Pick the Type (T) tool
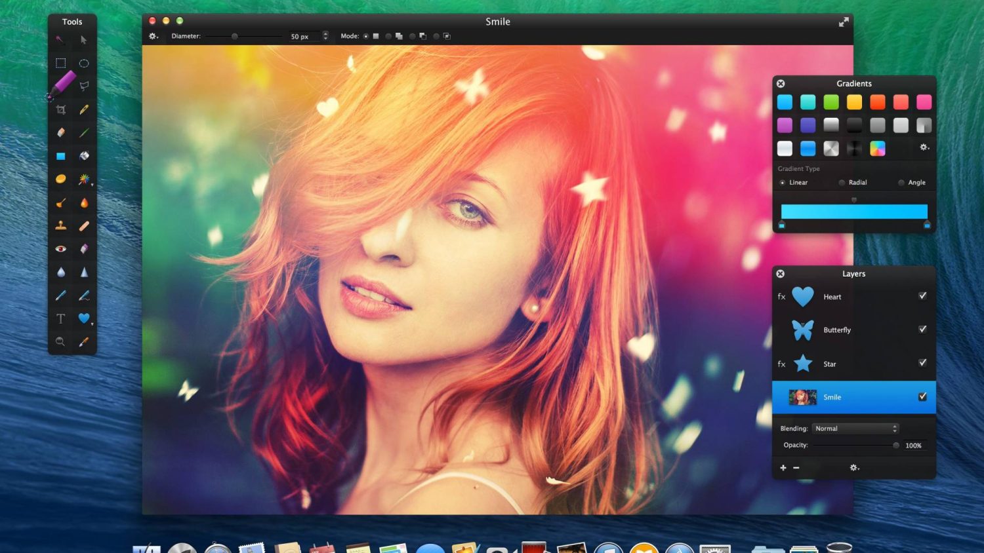This screenshot has height=553, width=984. point(60,319)
